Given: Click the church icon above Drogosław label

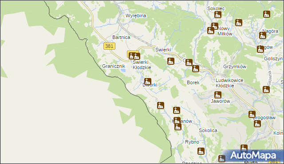Looking at the screenshot, I should 252,114.
